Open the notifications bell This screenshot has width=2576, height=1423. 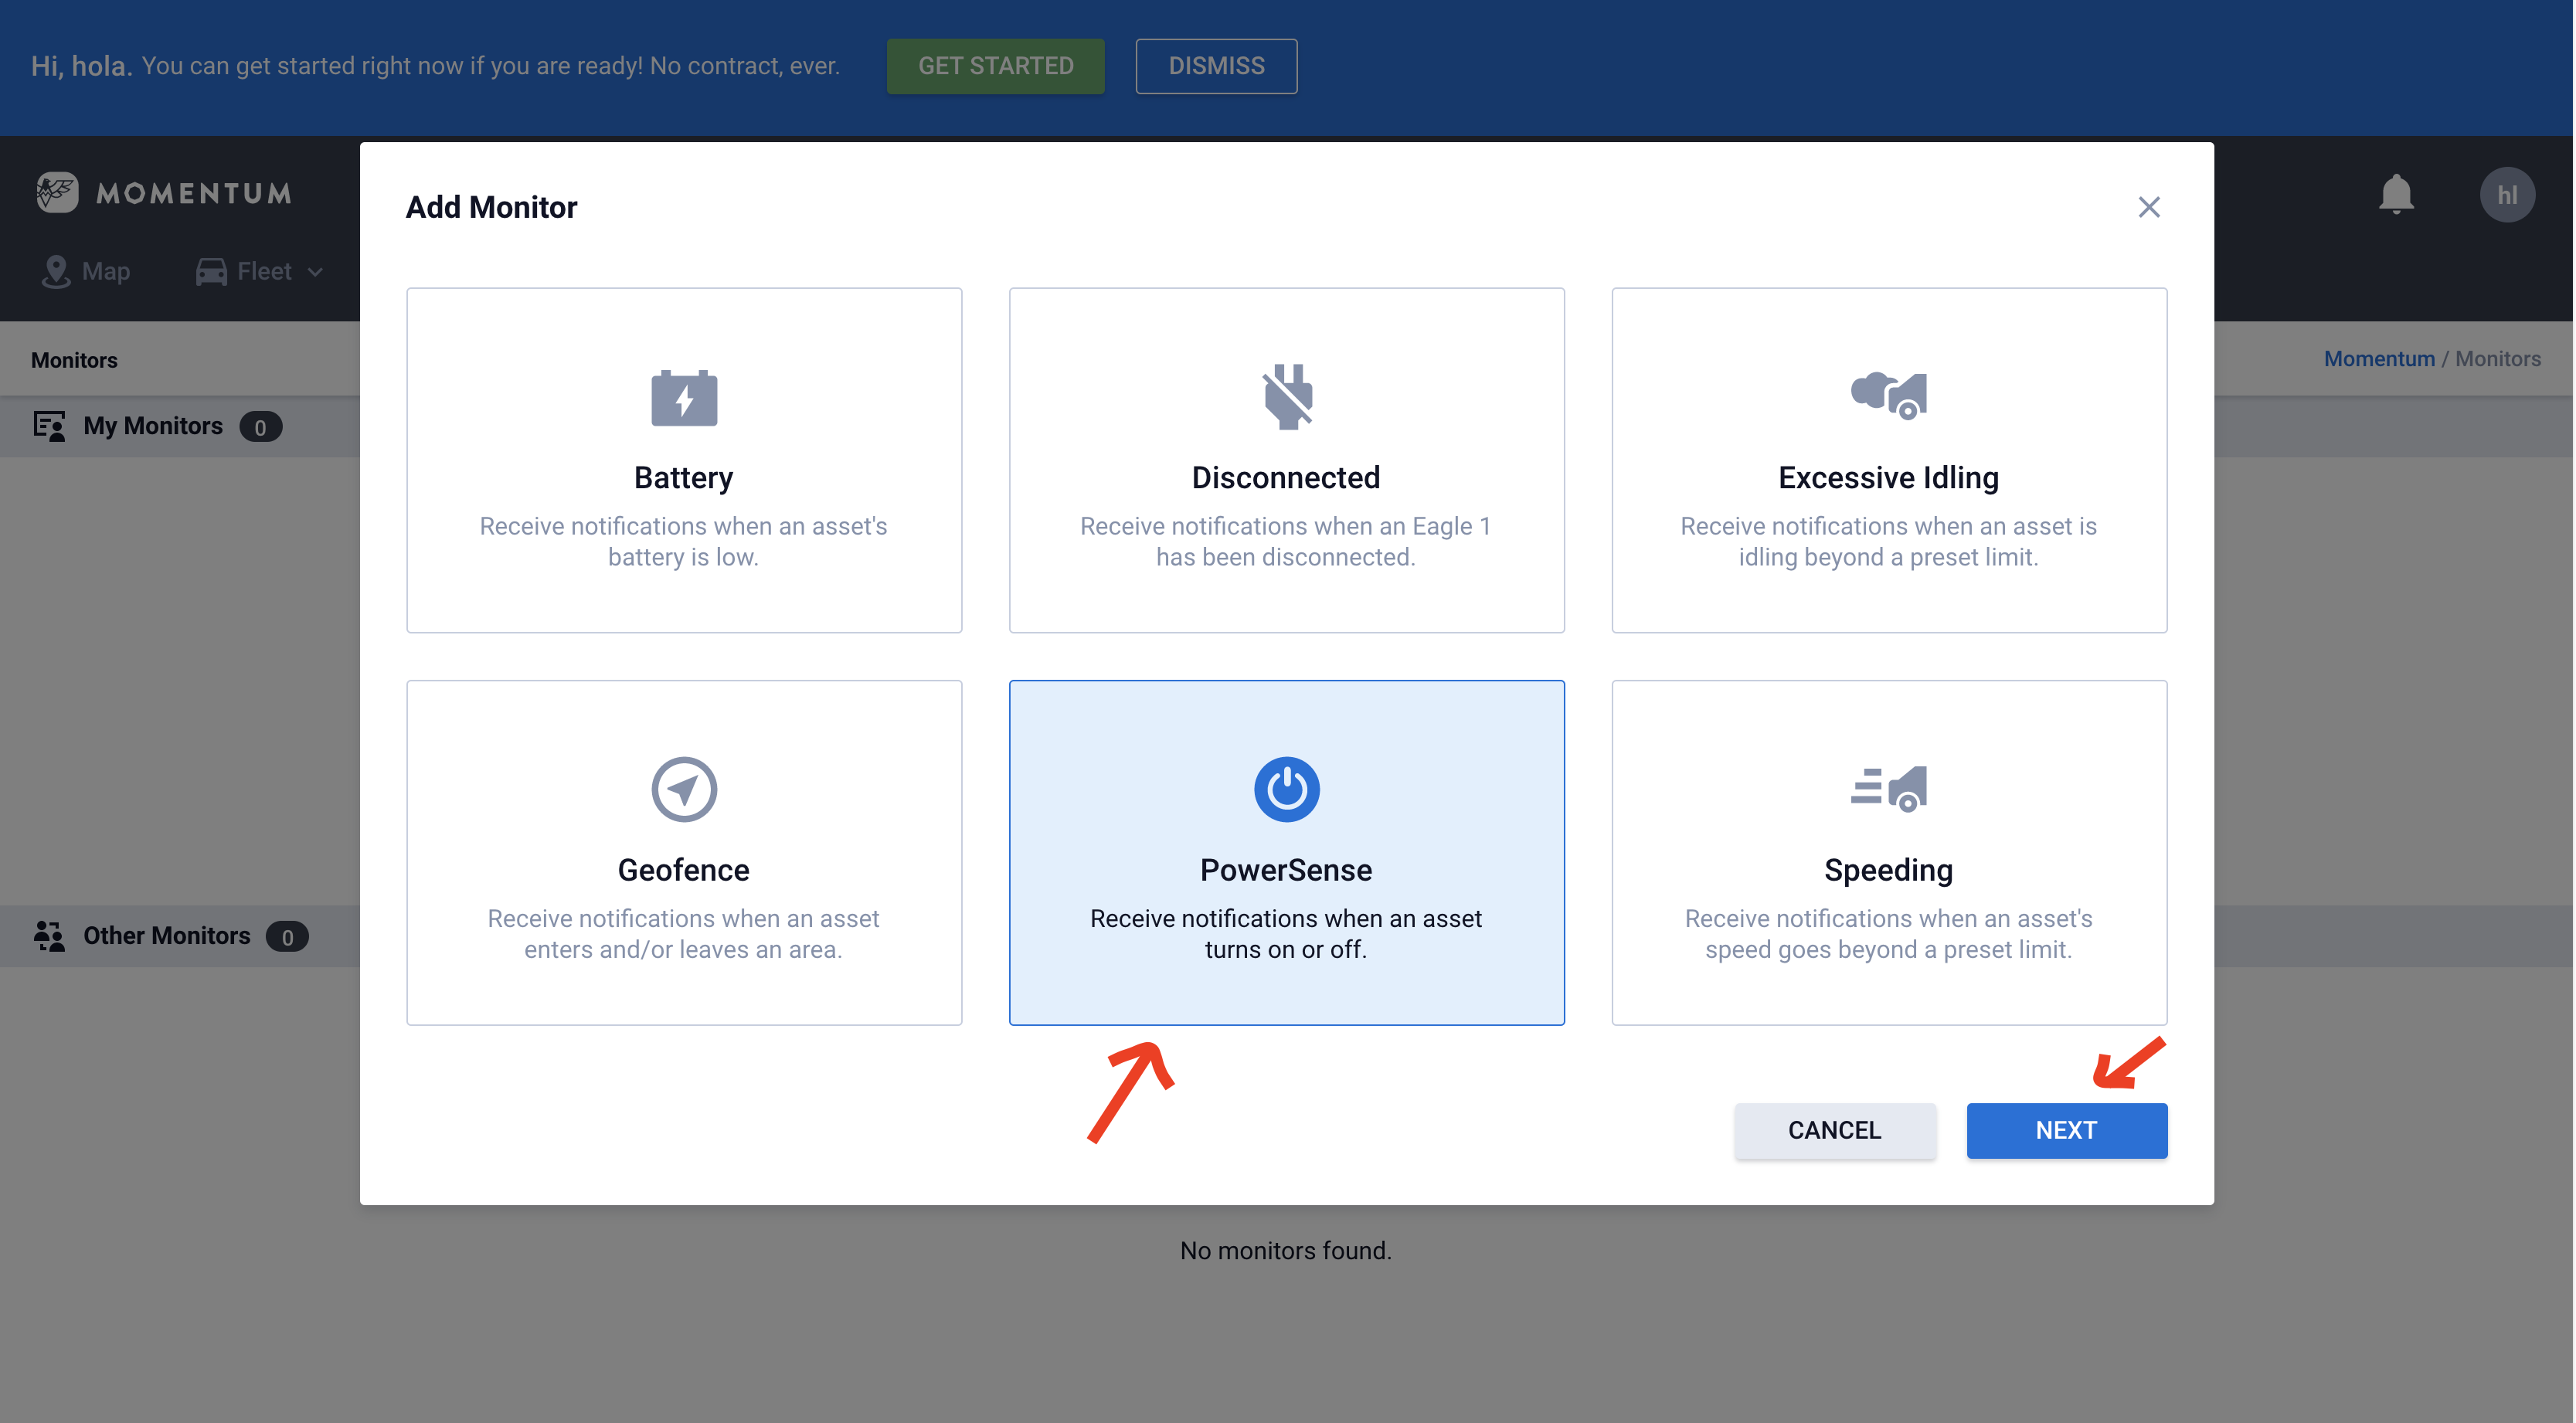pyautogui.click(x=2396, y=194)
